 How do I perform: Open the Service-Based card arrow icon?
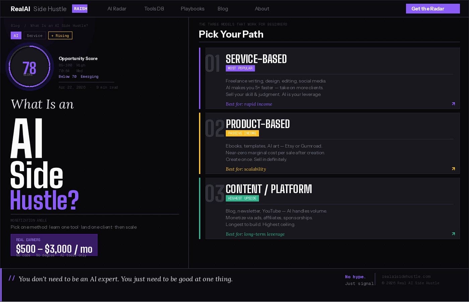coord(453,104)
